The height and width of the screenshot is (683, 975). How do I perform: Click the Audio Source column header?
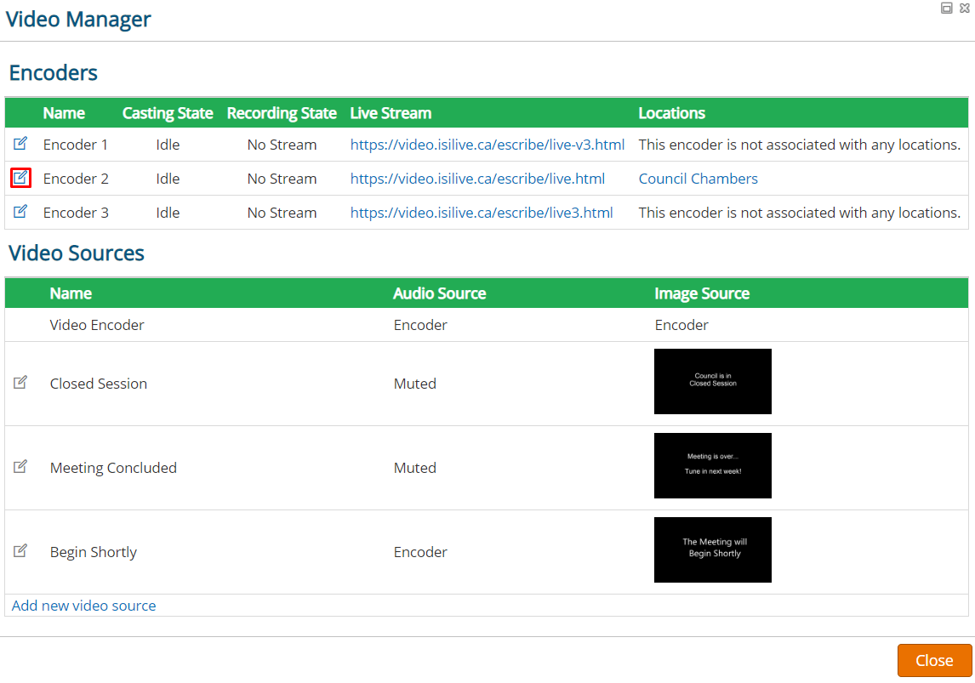click(x=440, y=293)
